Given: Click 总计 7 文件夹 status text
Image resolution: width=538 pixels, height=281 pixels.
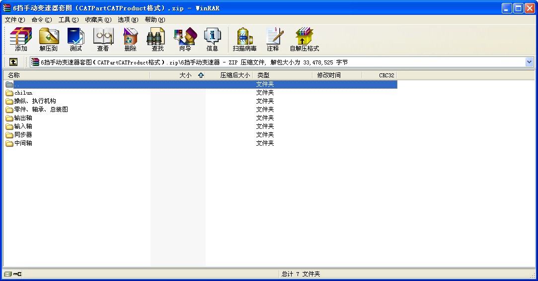Looking at the screenshot, I should point(301,274).
